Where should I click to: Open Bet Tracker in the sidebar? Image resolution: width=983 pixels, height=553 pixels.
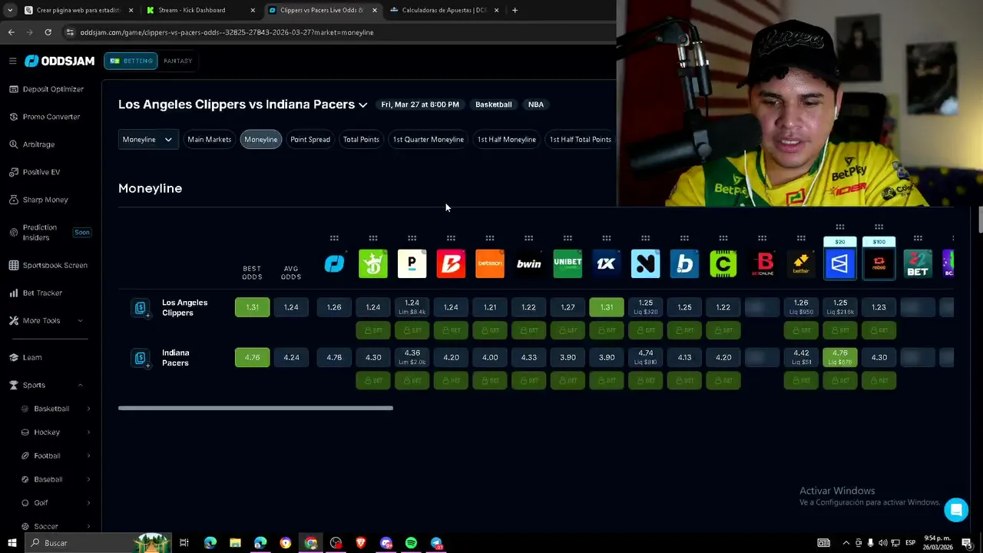point(42,293)
